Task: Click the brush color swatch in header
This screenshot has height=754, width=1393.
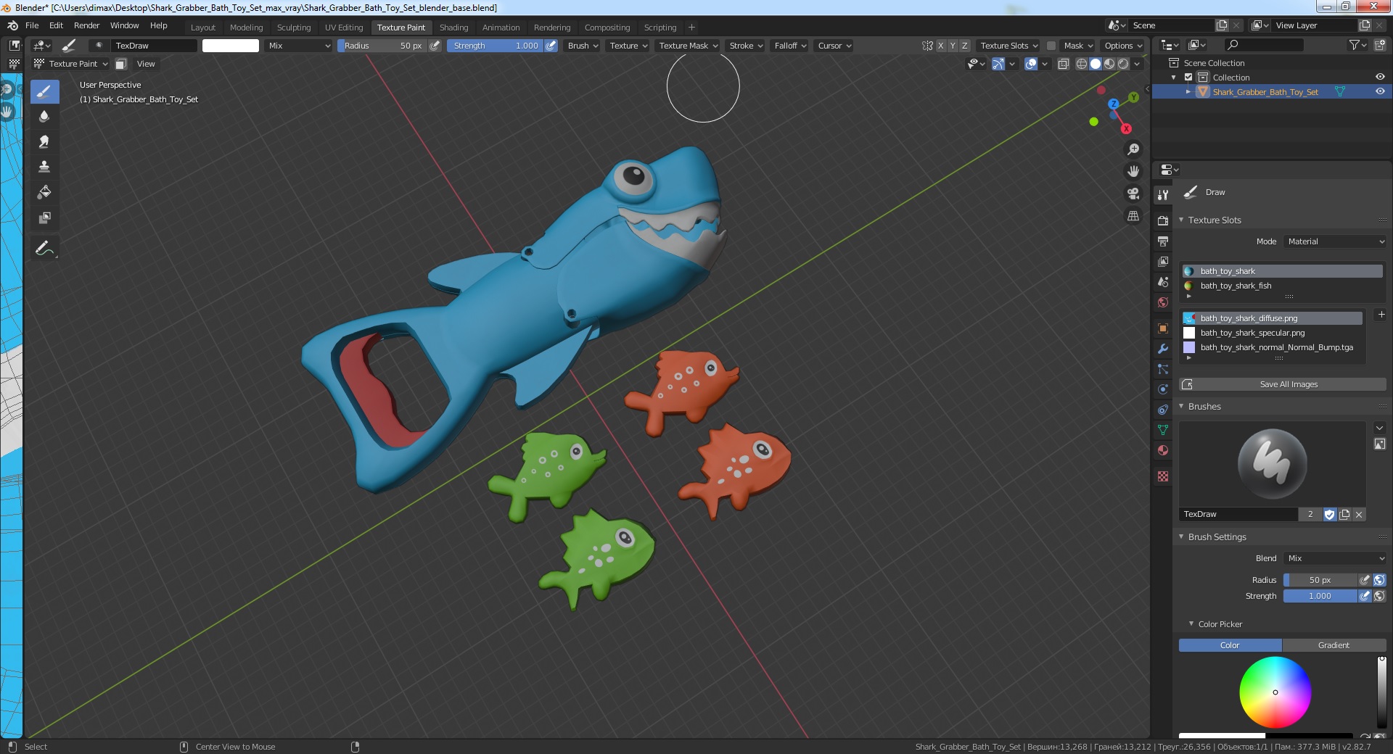Action: coord(230,46)
